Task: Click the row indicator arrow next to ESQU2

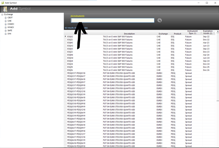Action: (65, 36)
